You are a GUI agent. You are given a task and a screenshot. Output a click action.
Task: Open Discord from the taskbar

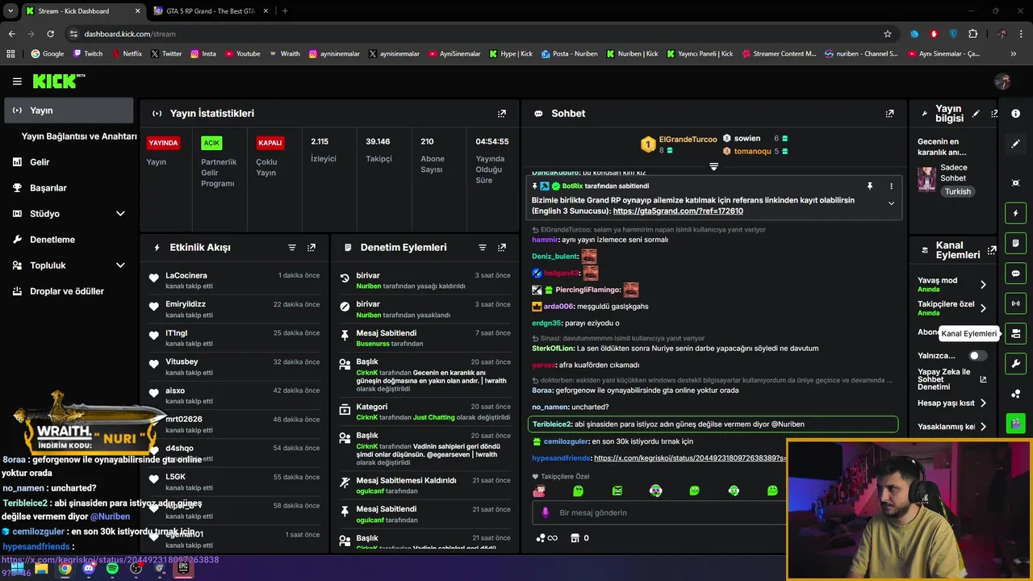pos(89,568)
